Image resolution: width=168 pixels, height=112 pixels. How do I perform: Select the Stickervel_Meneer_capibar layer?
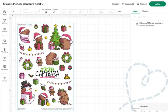click(149, 24)
